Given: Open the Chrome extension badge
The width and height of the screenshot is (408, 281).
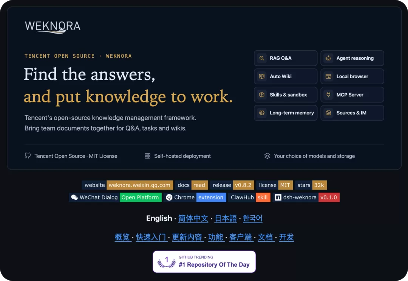Looking at the screenshot, I should click(x=195, y=197).
